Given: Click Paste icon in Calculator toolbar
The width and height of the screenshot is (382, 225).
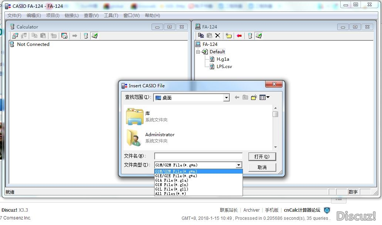Looking at the screenshot, I should pyautogui.click(x=43, y=36).
